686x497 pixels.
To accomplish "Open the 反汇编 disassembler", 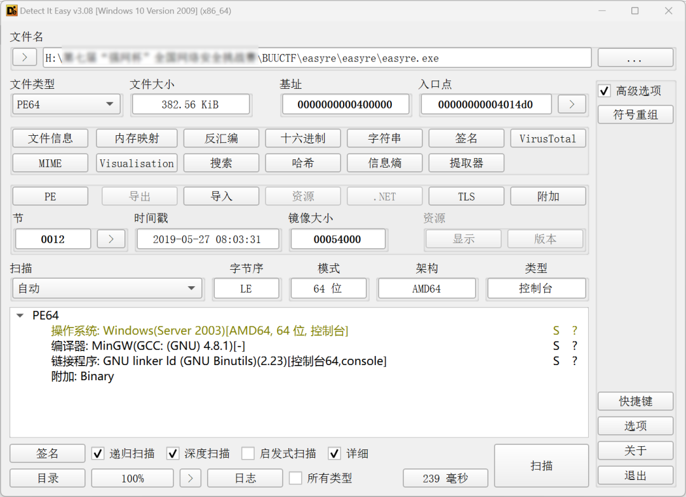I will [x=221, y=138].
